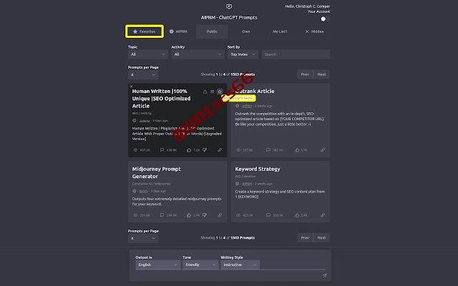Toggle the switch below Your Account
458x286 pixels.
(325, 19)
